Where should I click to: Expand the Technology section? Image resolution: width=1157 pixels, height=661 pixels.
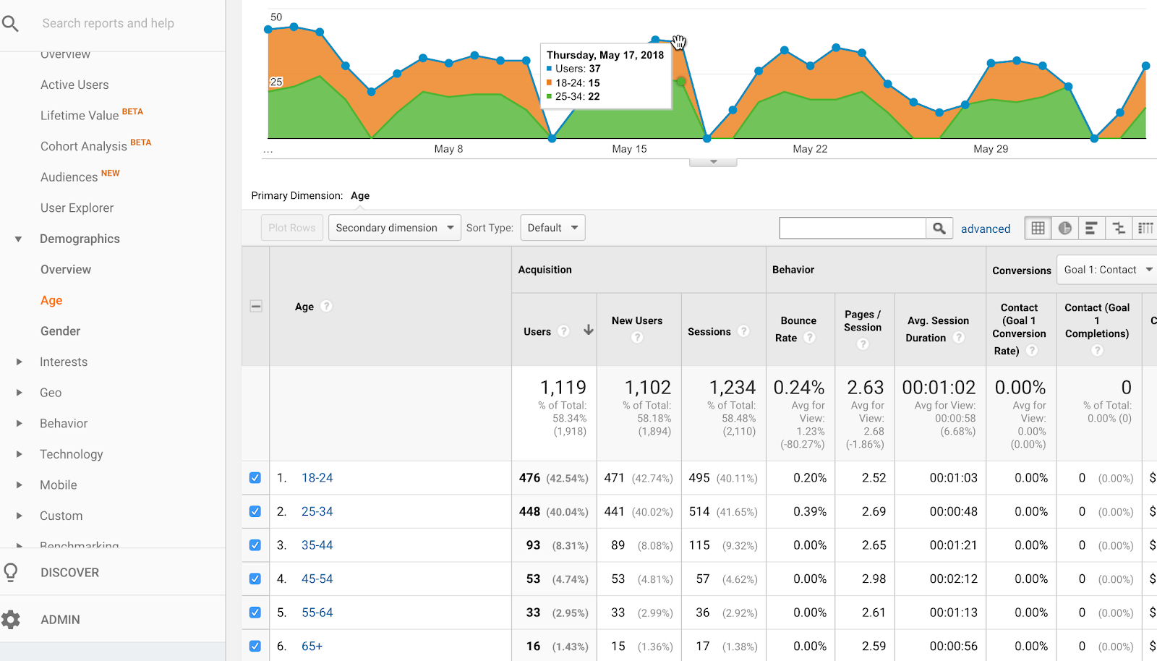point(19,454)
